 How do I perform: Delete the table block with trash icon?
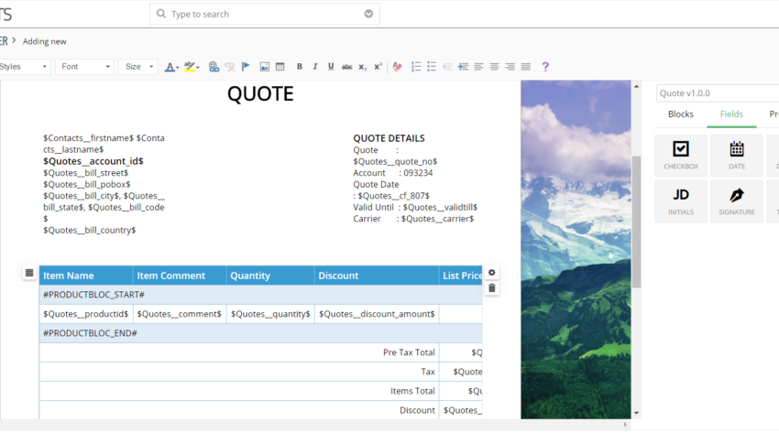click(x=492, y=288)
